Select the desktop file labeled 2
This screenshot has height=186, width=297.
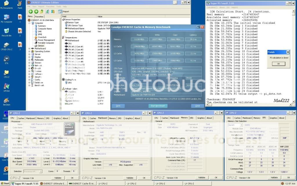click(20, 32)
